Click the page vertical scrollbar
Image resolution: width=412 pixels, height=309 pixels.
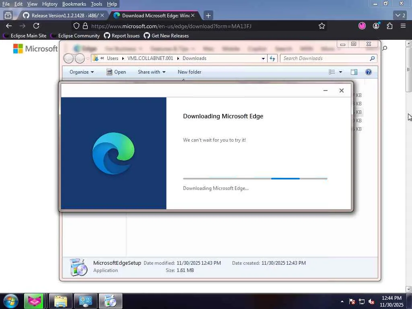tap(408, 166)
